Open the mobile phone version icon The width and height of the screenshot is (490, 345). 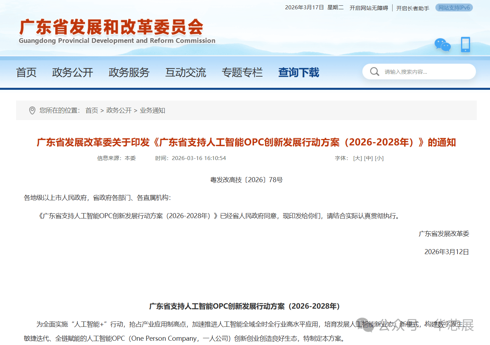465,45
